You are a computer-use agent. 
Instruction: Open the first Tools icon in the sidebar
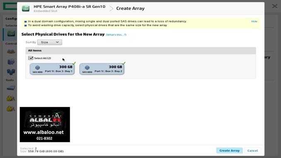11,88
